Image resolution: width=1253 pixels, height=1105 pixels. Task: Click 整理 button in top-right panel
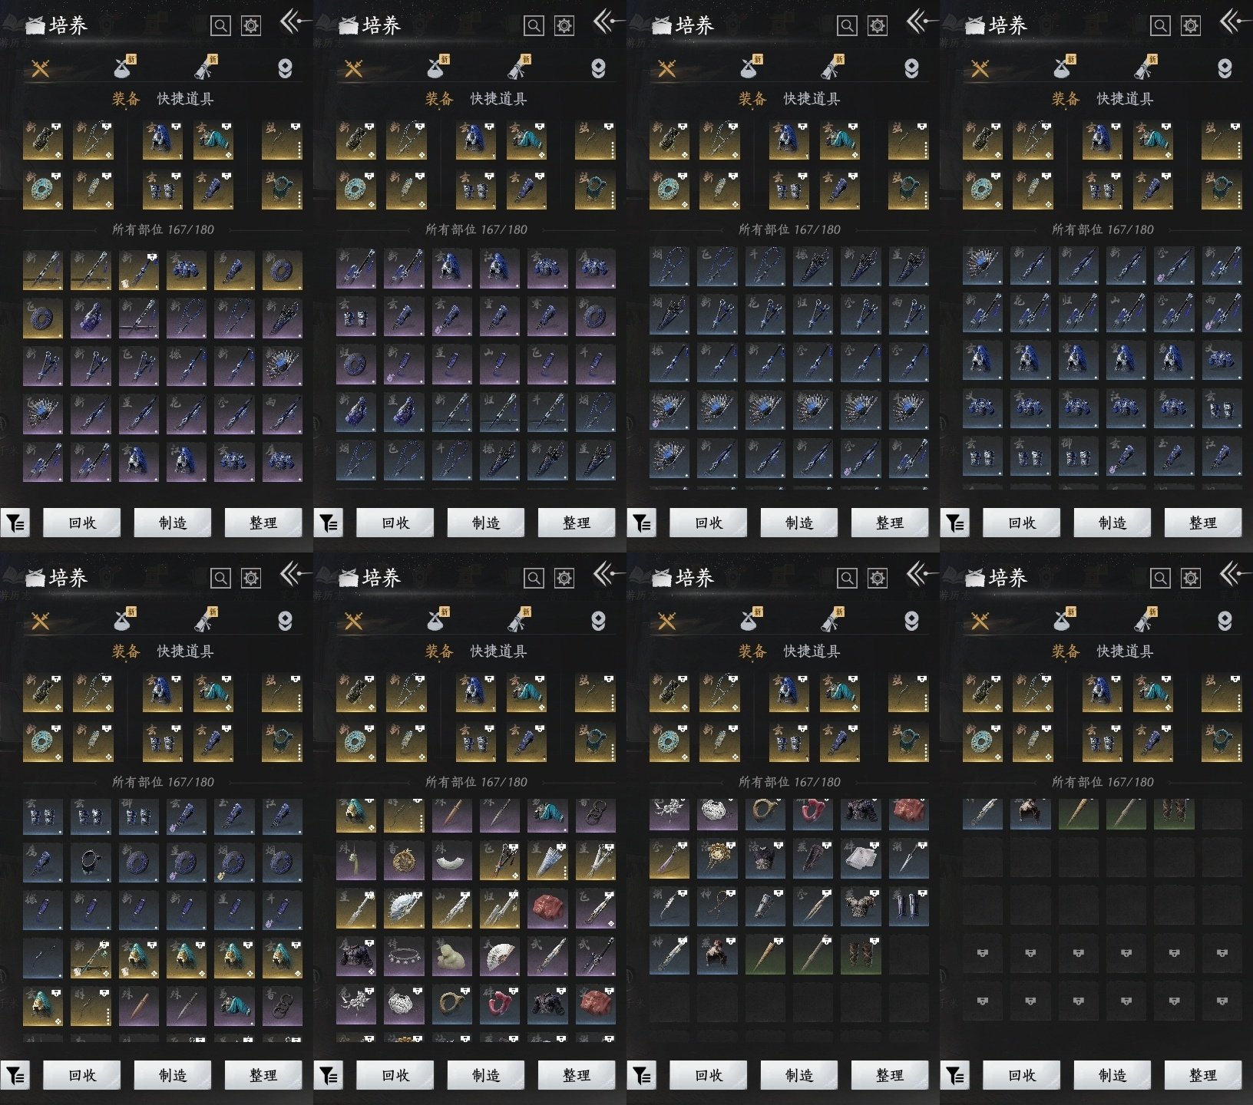1202,523
